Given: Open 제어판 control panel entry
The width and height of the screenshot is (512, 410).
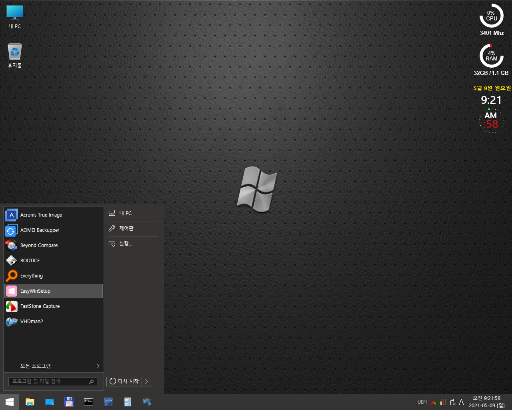Looking at the screenshot, I should click(x=133, y=228).
